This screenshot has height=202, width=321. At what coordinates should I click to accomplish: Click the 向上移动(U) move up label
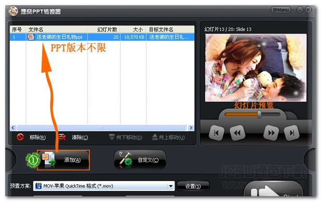(x=172, y=137)
